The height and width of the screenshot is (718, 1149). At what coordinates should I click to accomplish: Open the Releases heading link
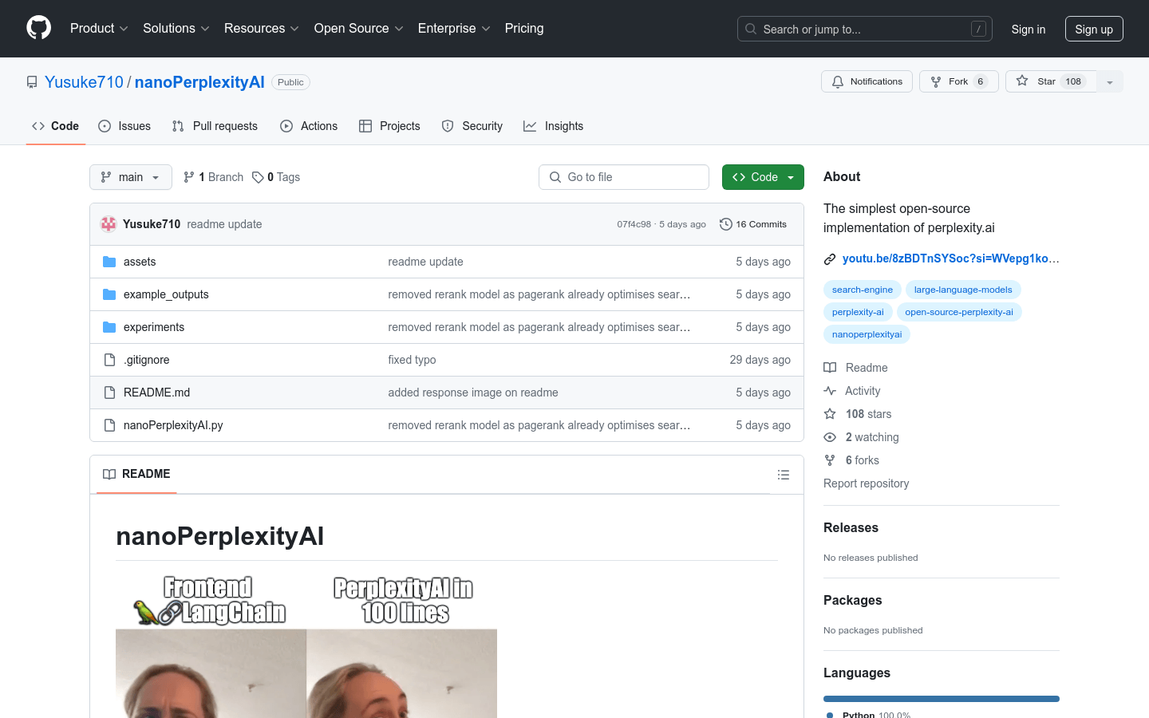tap(851, 527)
